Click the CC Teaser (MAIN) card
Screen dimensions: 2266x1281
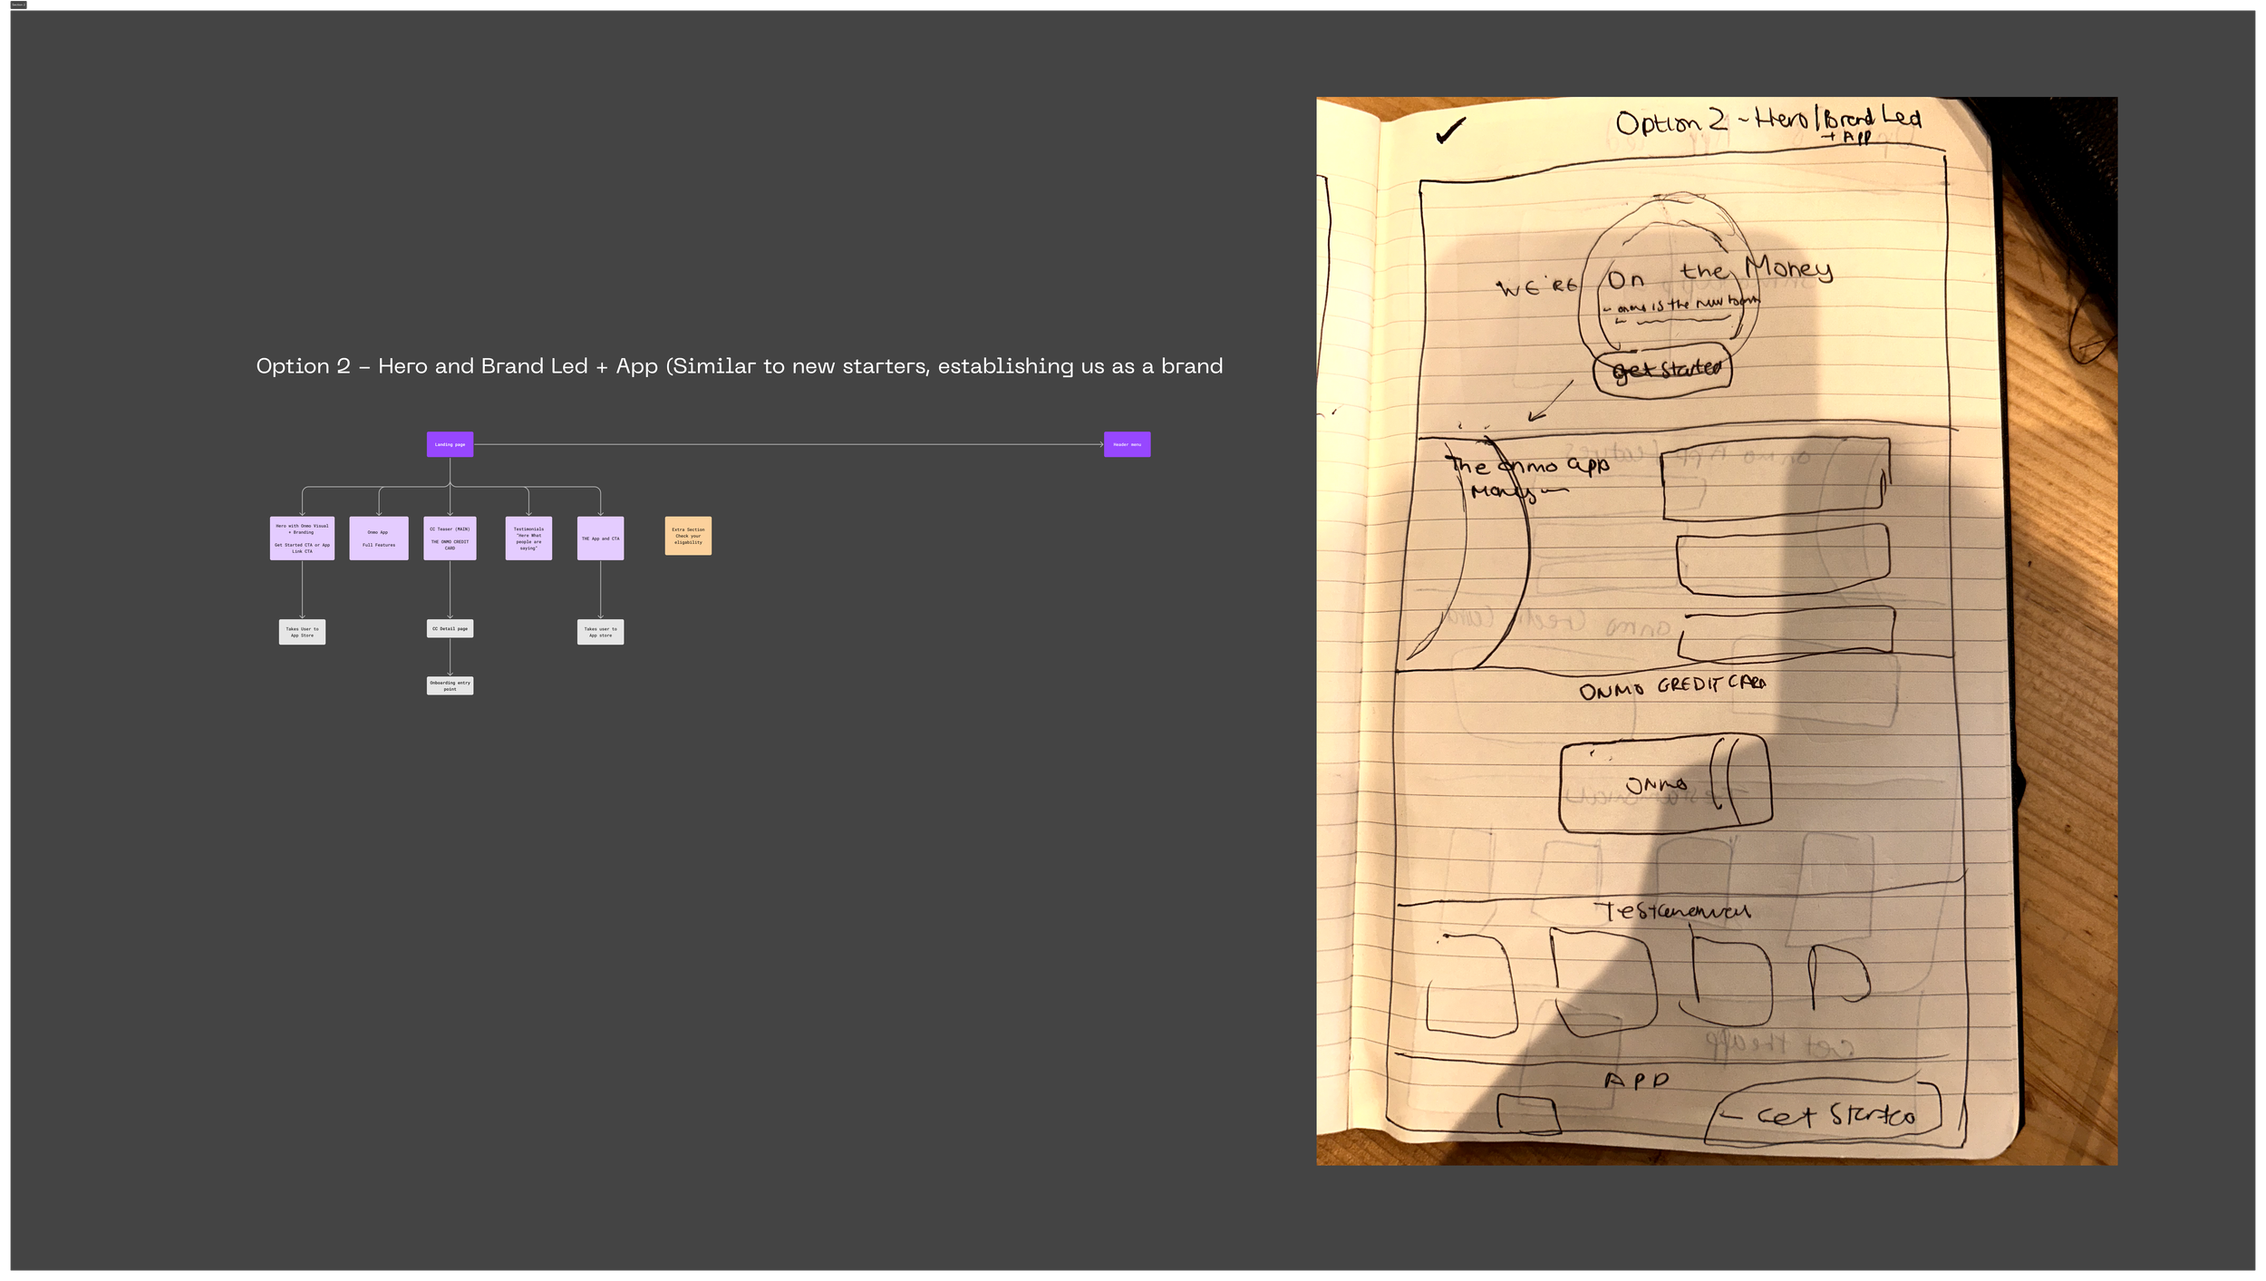[x=450, y=539]
